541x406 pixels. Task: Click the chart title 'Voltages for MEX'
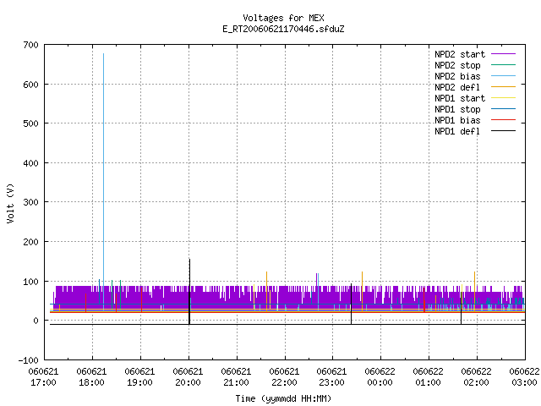(x=283, y=18)
